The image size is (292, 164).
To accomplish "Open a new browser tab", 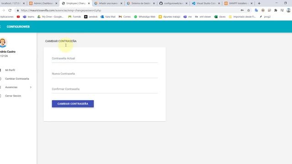I will (259, 3).
